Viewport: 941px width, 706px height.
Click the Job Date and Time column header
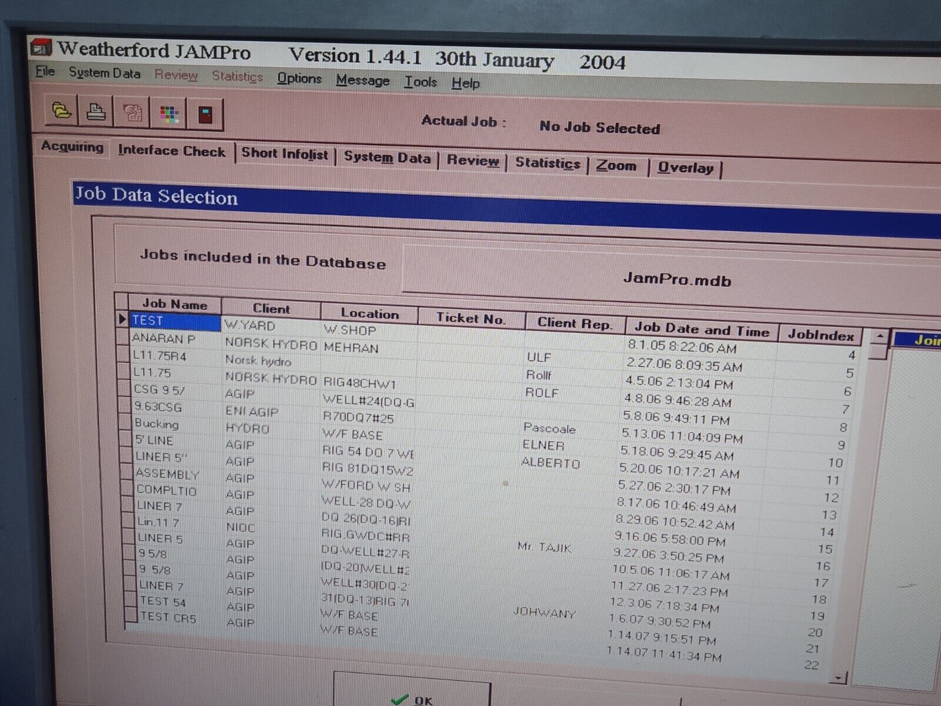(702, 329)
